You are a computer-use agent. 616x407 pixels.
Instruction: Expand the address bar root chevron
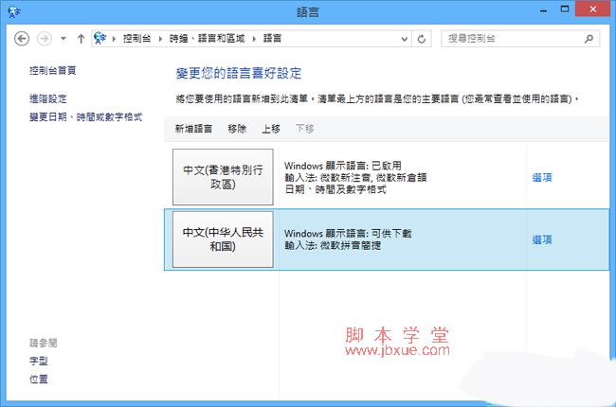[115, 39]
